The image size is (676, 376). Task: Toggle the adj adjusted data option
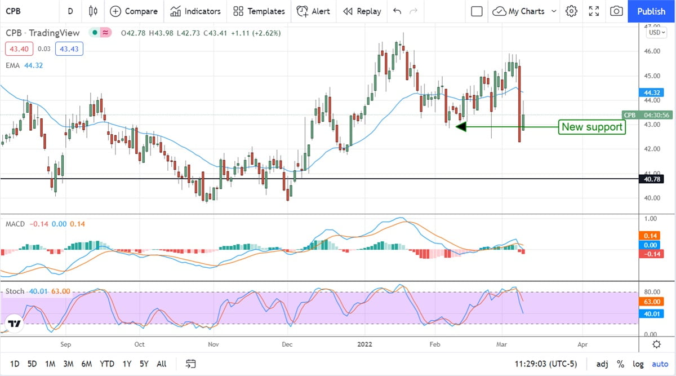pos(602,364)
